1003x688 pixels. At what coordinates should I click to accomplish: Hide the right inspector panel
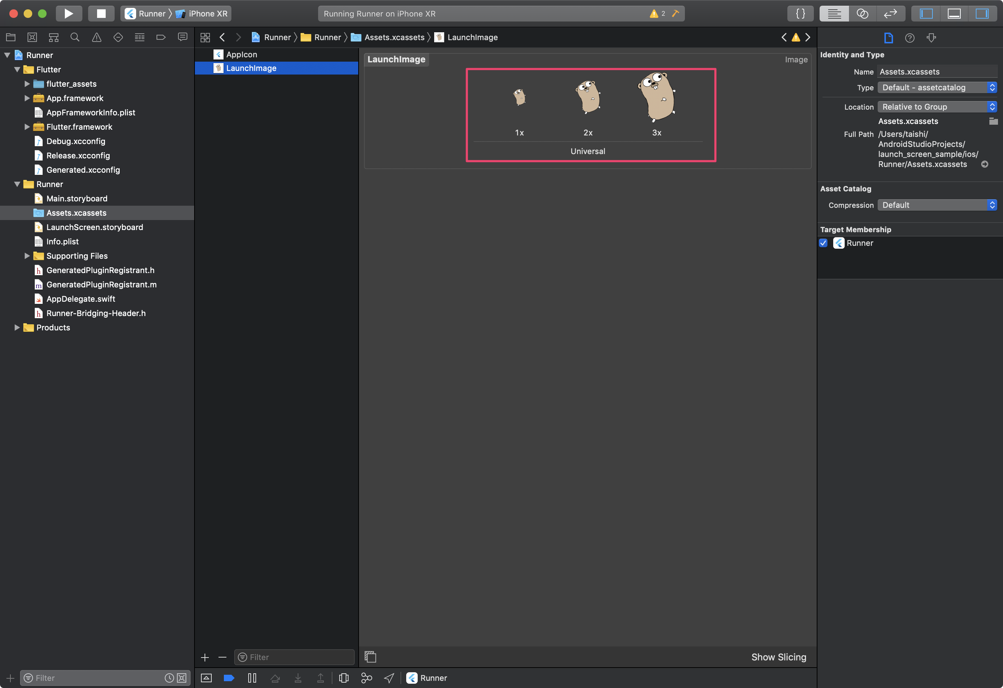pyautogui.click(x=982, y=13)
